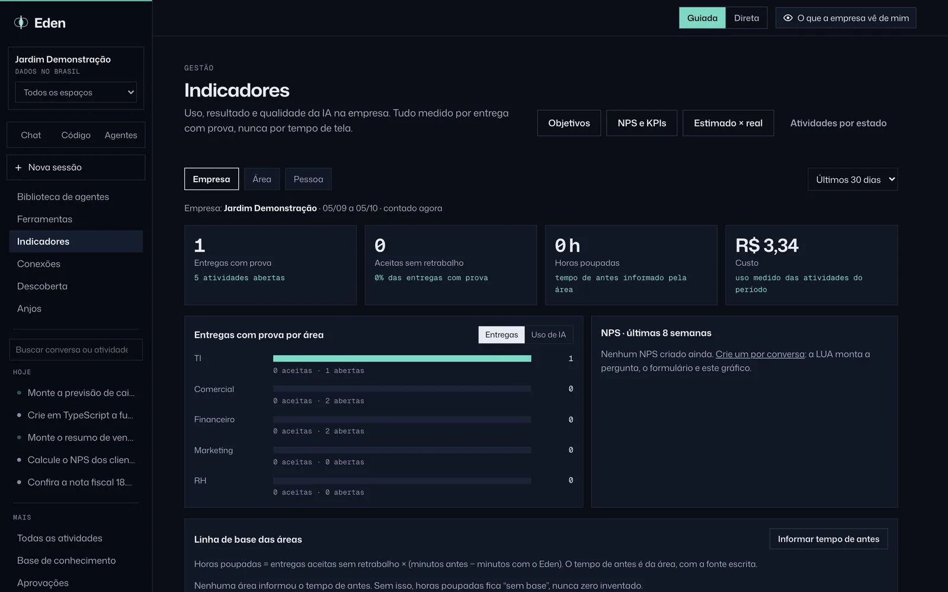Switch to Guiada mode
The height and width of the screenshot is (592, 948).
click(702, 18)
